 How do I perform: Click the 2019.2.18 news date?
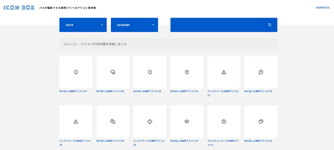click(70, 44)
